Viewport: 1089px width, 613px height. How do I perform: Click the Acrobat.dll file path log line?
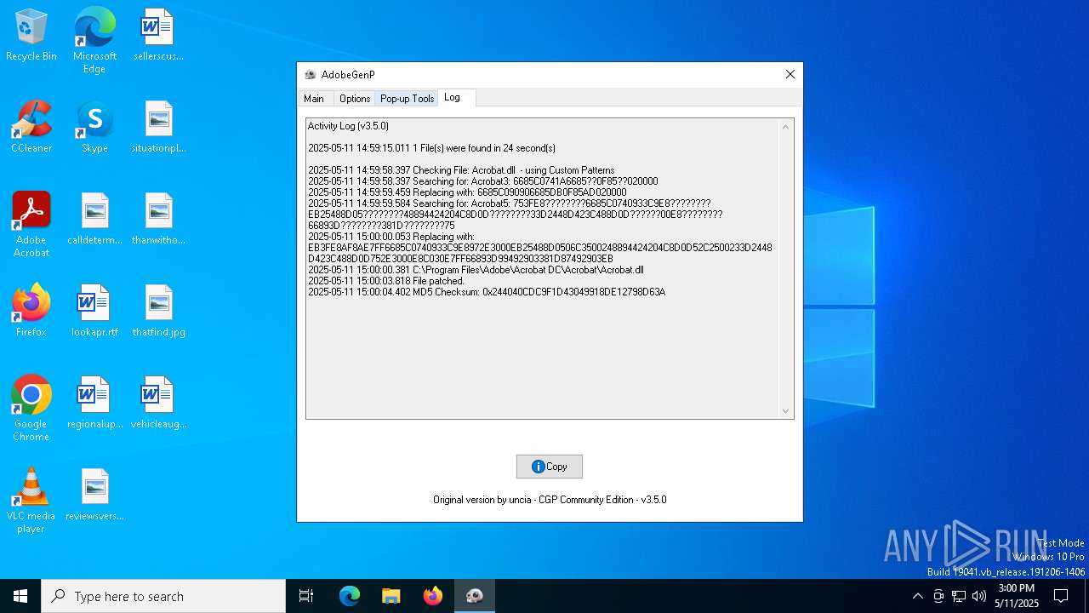(476, 270)
